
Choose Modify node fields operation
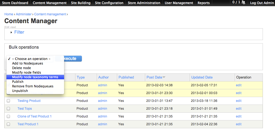pos(35,73)
